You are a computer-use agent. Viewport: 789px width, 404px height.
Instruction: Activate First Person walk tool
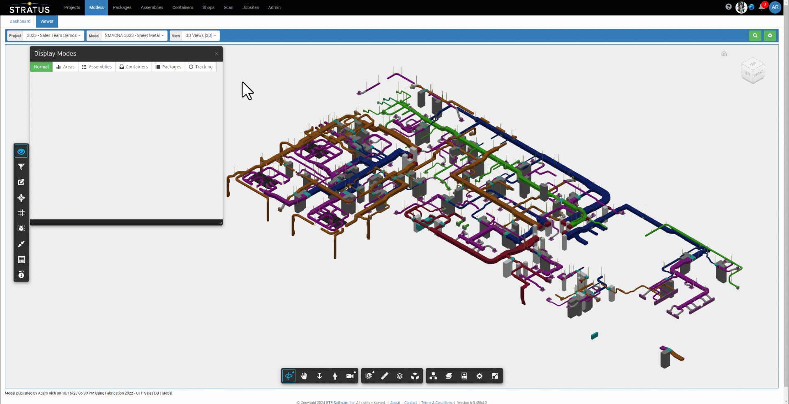coord(335,376)
